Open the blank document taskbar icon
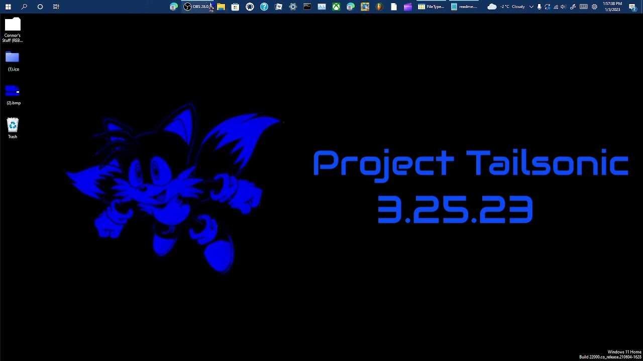This screenshot has width=643, height=361. tap(394, 7)
